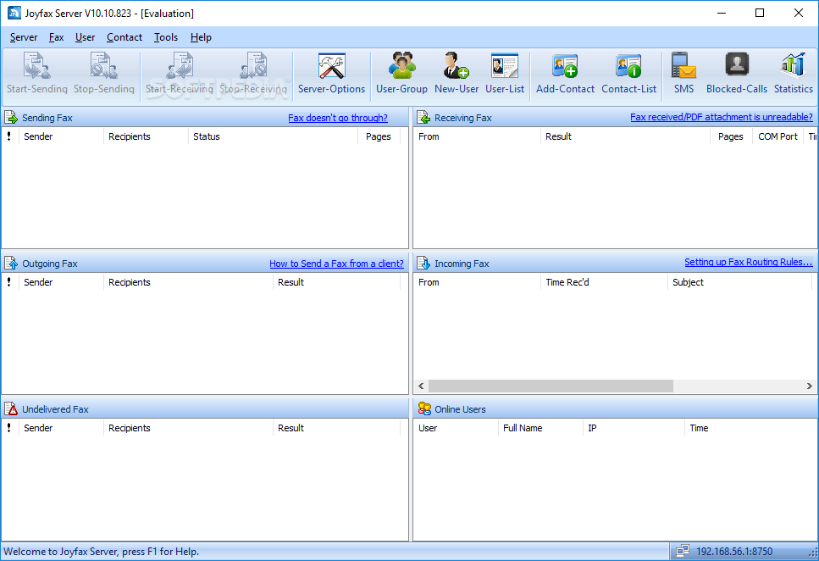Open the Server menu
Viewport: 819px width, 561px height.
click(x=24, y=37)
